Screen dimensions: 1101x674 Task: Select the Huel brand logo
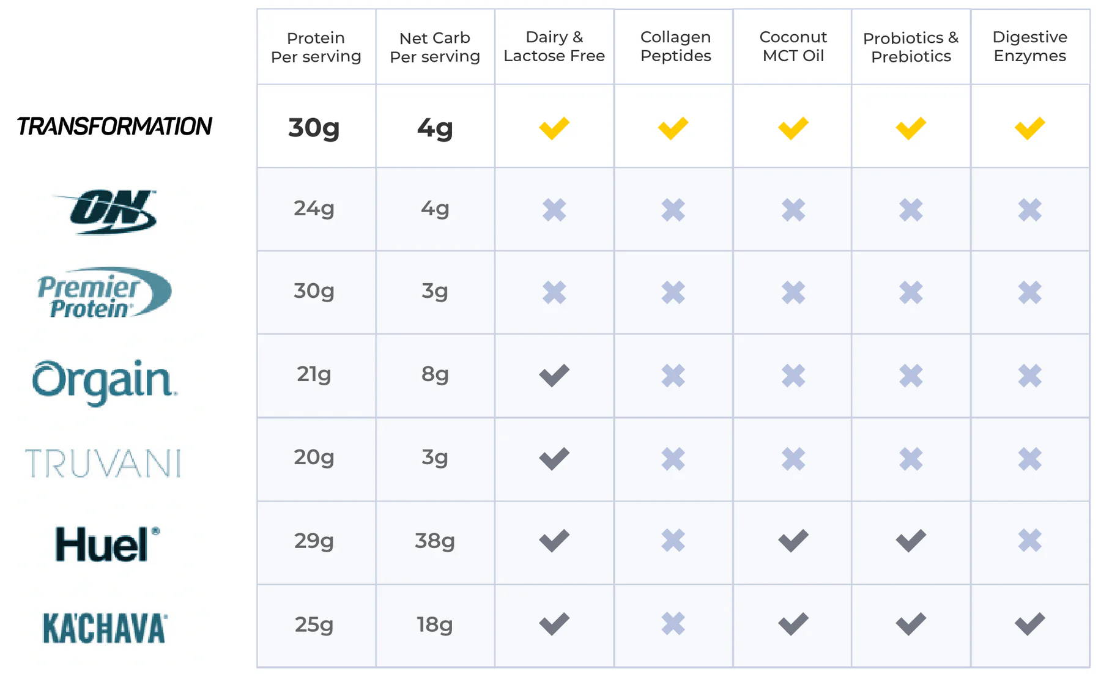(x=108, y=544)
